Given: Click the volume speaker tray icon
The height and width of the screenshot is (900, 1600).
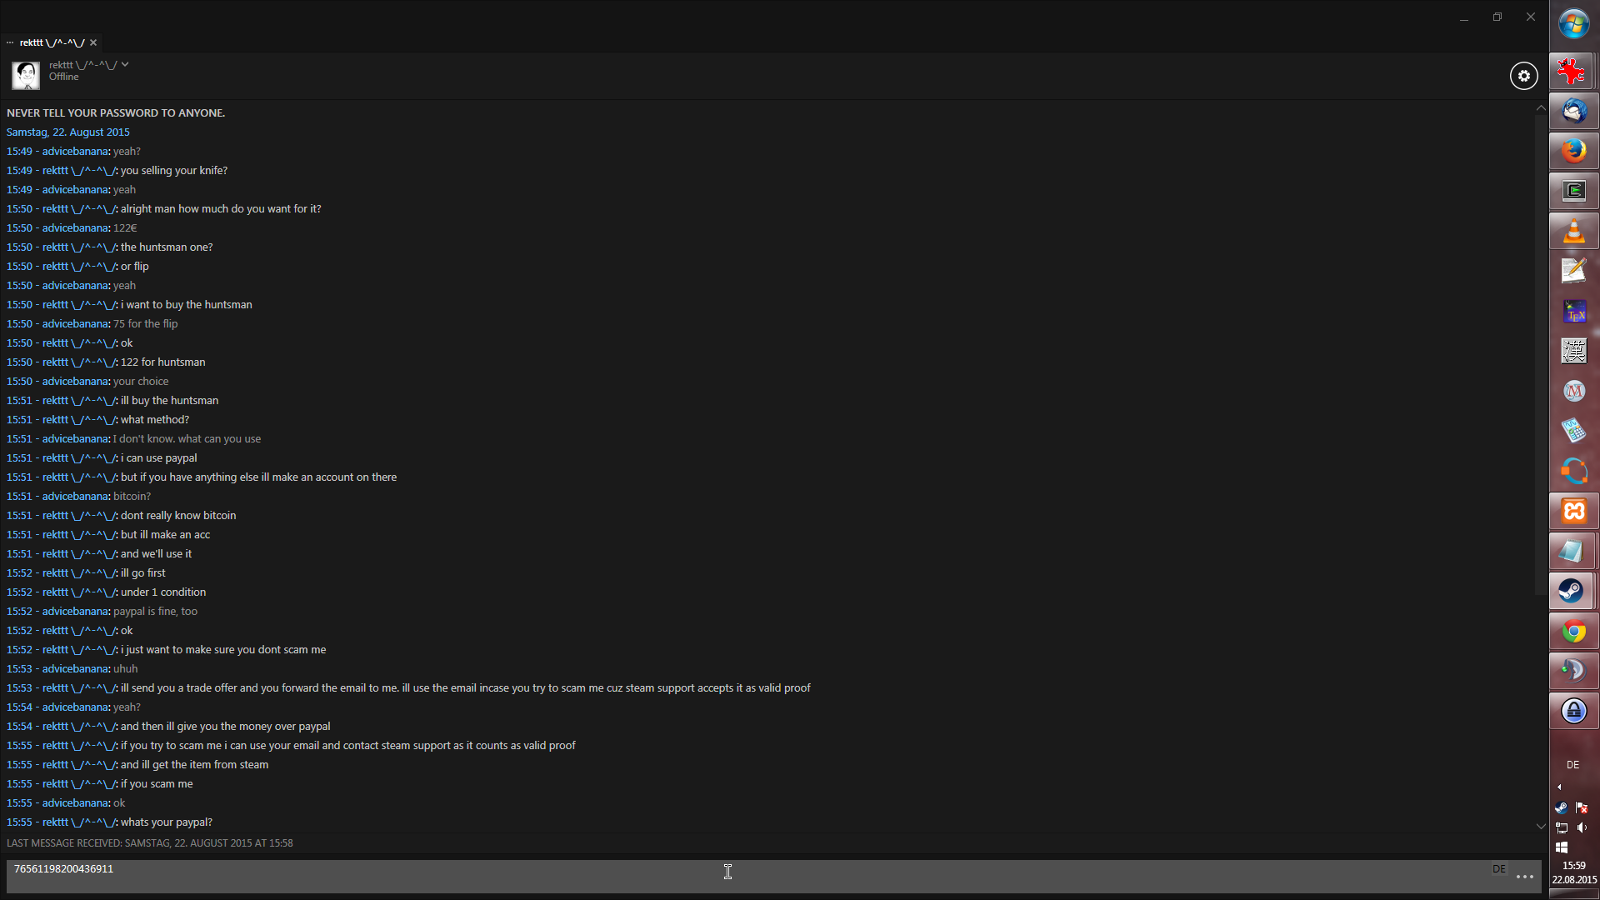Looking at the screenshot, I should [1582, 827].
